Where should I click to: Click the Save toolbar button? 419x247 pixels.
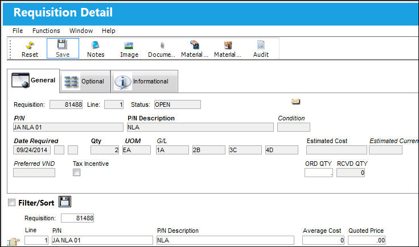[x=63, y=48]
